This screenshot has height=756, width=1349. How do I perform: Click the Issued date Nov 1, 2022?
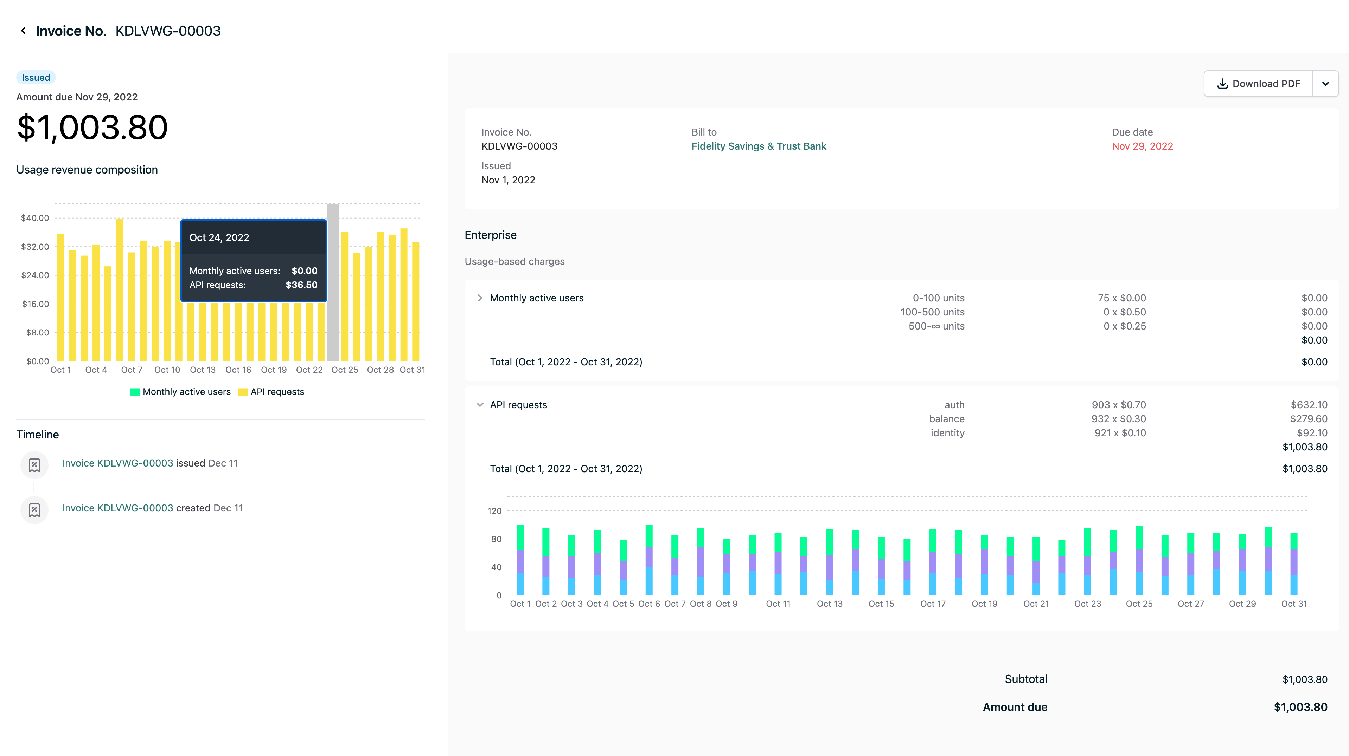(x=508, y=180)
